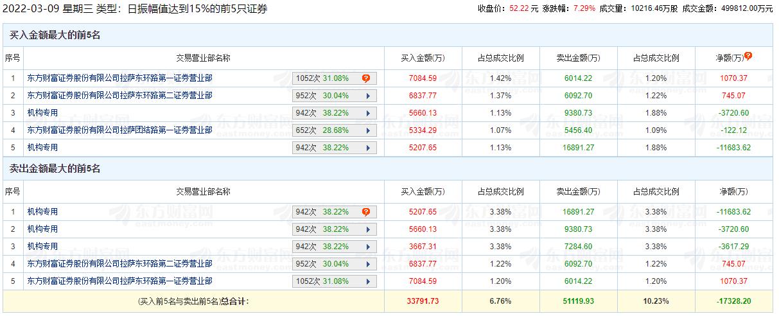Click arrow icon on buy table row 3's 942次 badge

pyautogui.click(x=367, y=113)
